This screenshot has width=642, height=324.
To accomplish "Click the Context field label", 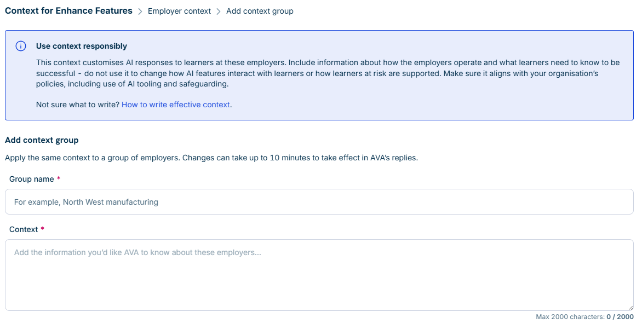I will 24,229.
